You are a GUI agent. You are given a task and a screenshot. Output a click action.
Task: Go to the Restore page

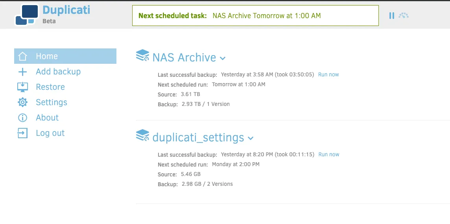50,87
